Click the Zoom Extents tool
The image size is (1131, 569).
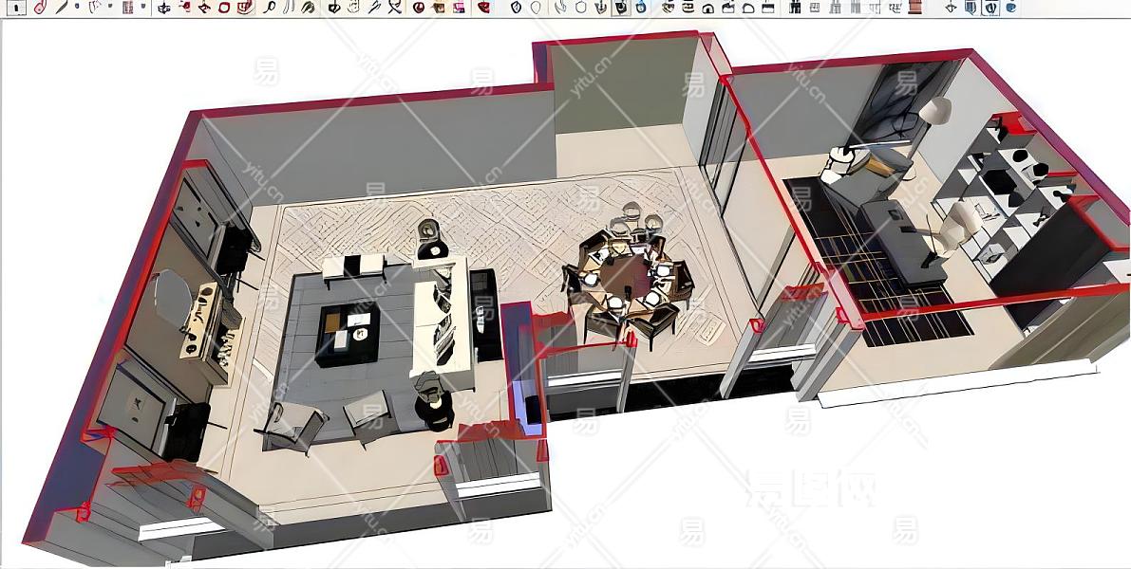pyautogui.click(x=394, y=8)
